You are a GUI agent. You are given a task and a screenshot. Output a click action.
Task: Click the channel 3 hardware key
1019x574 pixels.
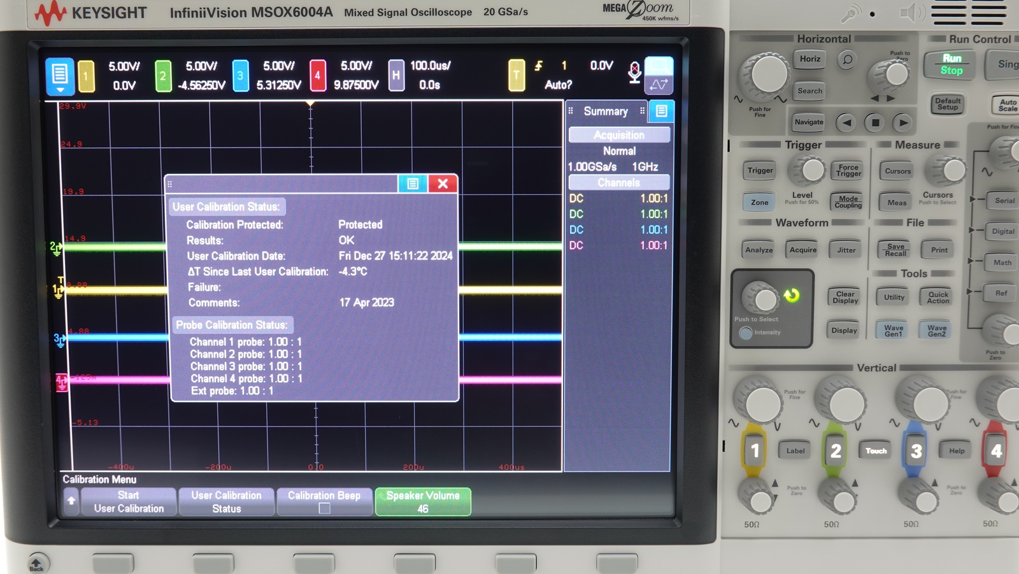click(x=916, y=451)
